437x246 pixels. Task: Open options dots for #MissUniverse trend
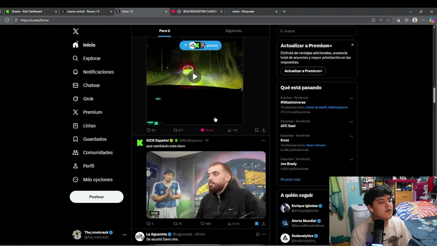pyautogui.click(x=351, y=98)
